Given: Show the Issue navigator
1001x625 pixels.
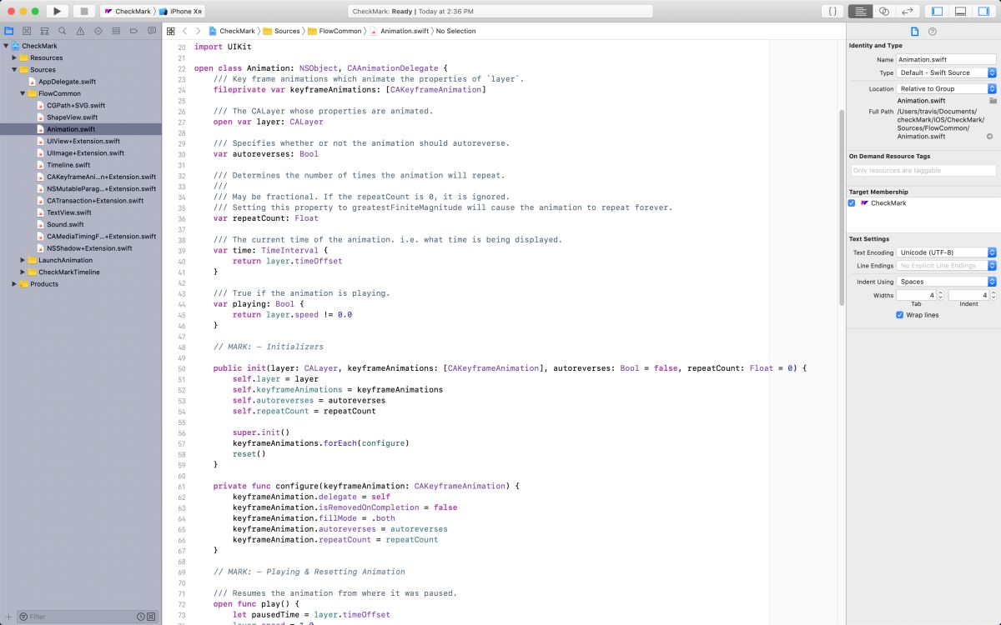Looking at the screenshot, I should (x=80, y=31).
